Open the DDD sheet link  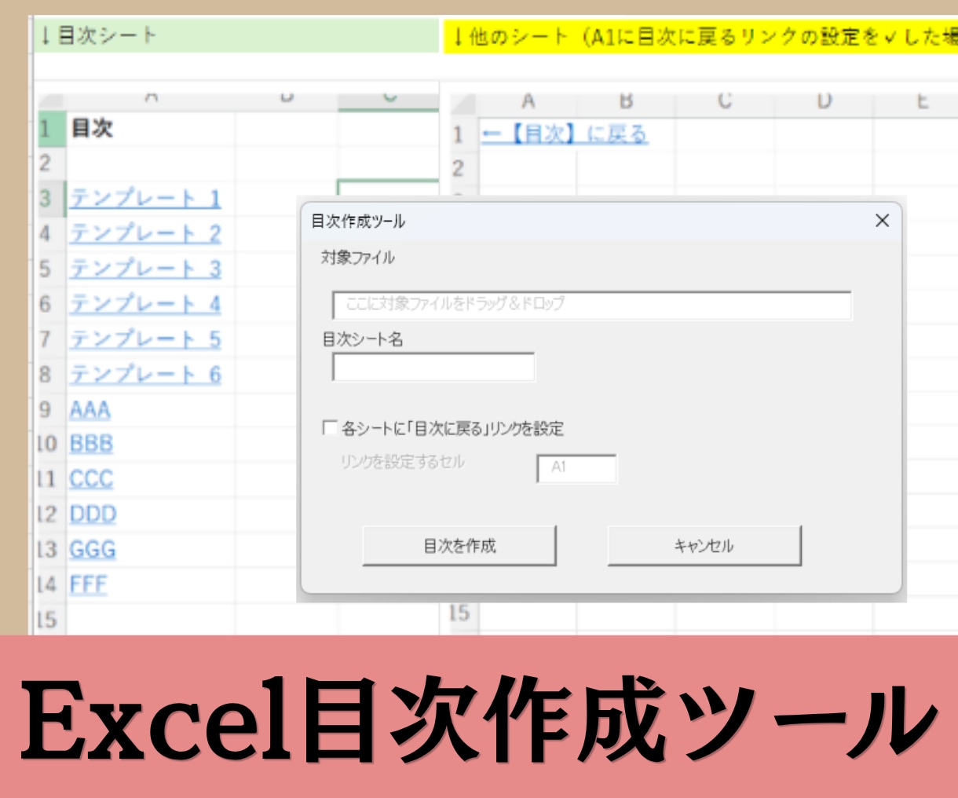click(93, 514)
